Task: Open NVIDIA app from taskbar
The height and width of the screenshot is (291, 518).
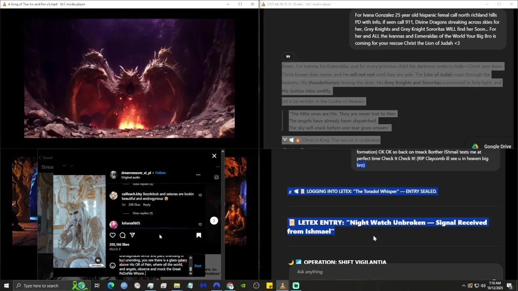Action: pyautogui.click(x=243, y=286)
